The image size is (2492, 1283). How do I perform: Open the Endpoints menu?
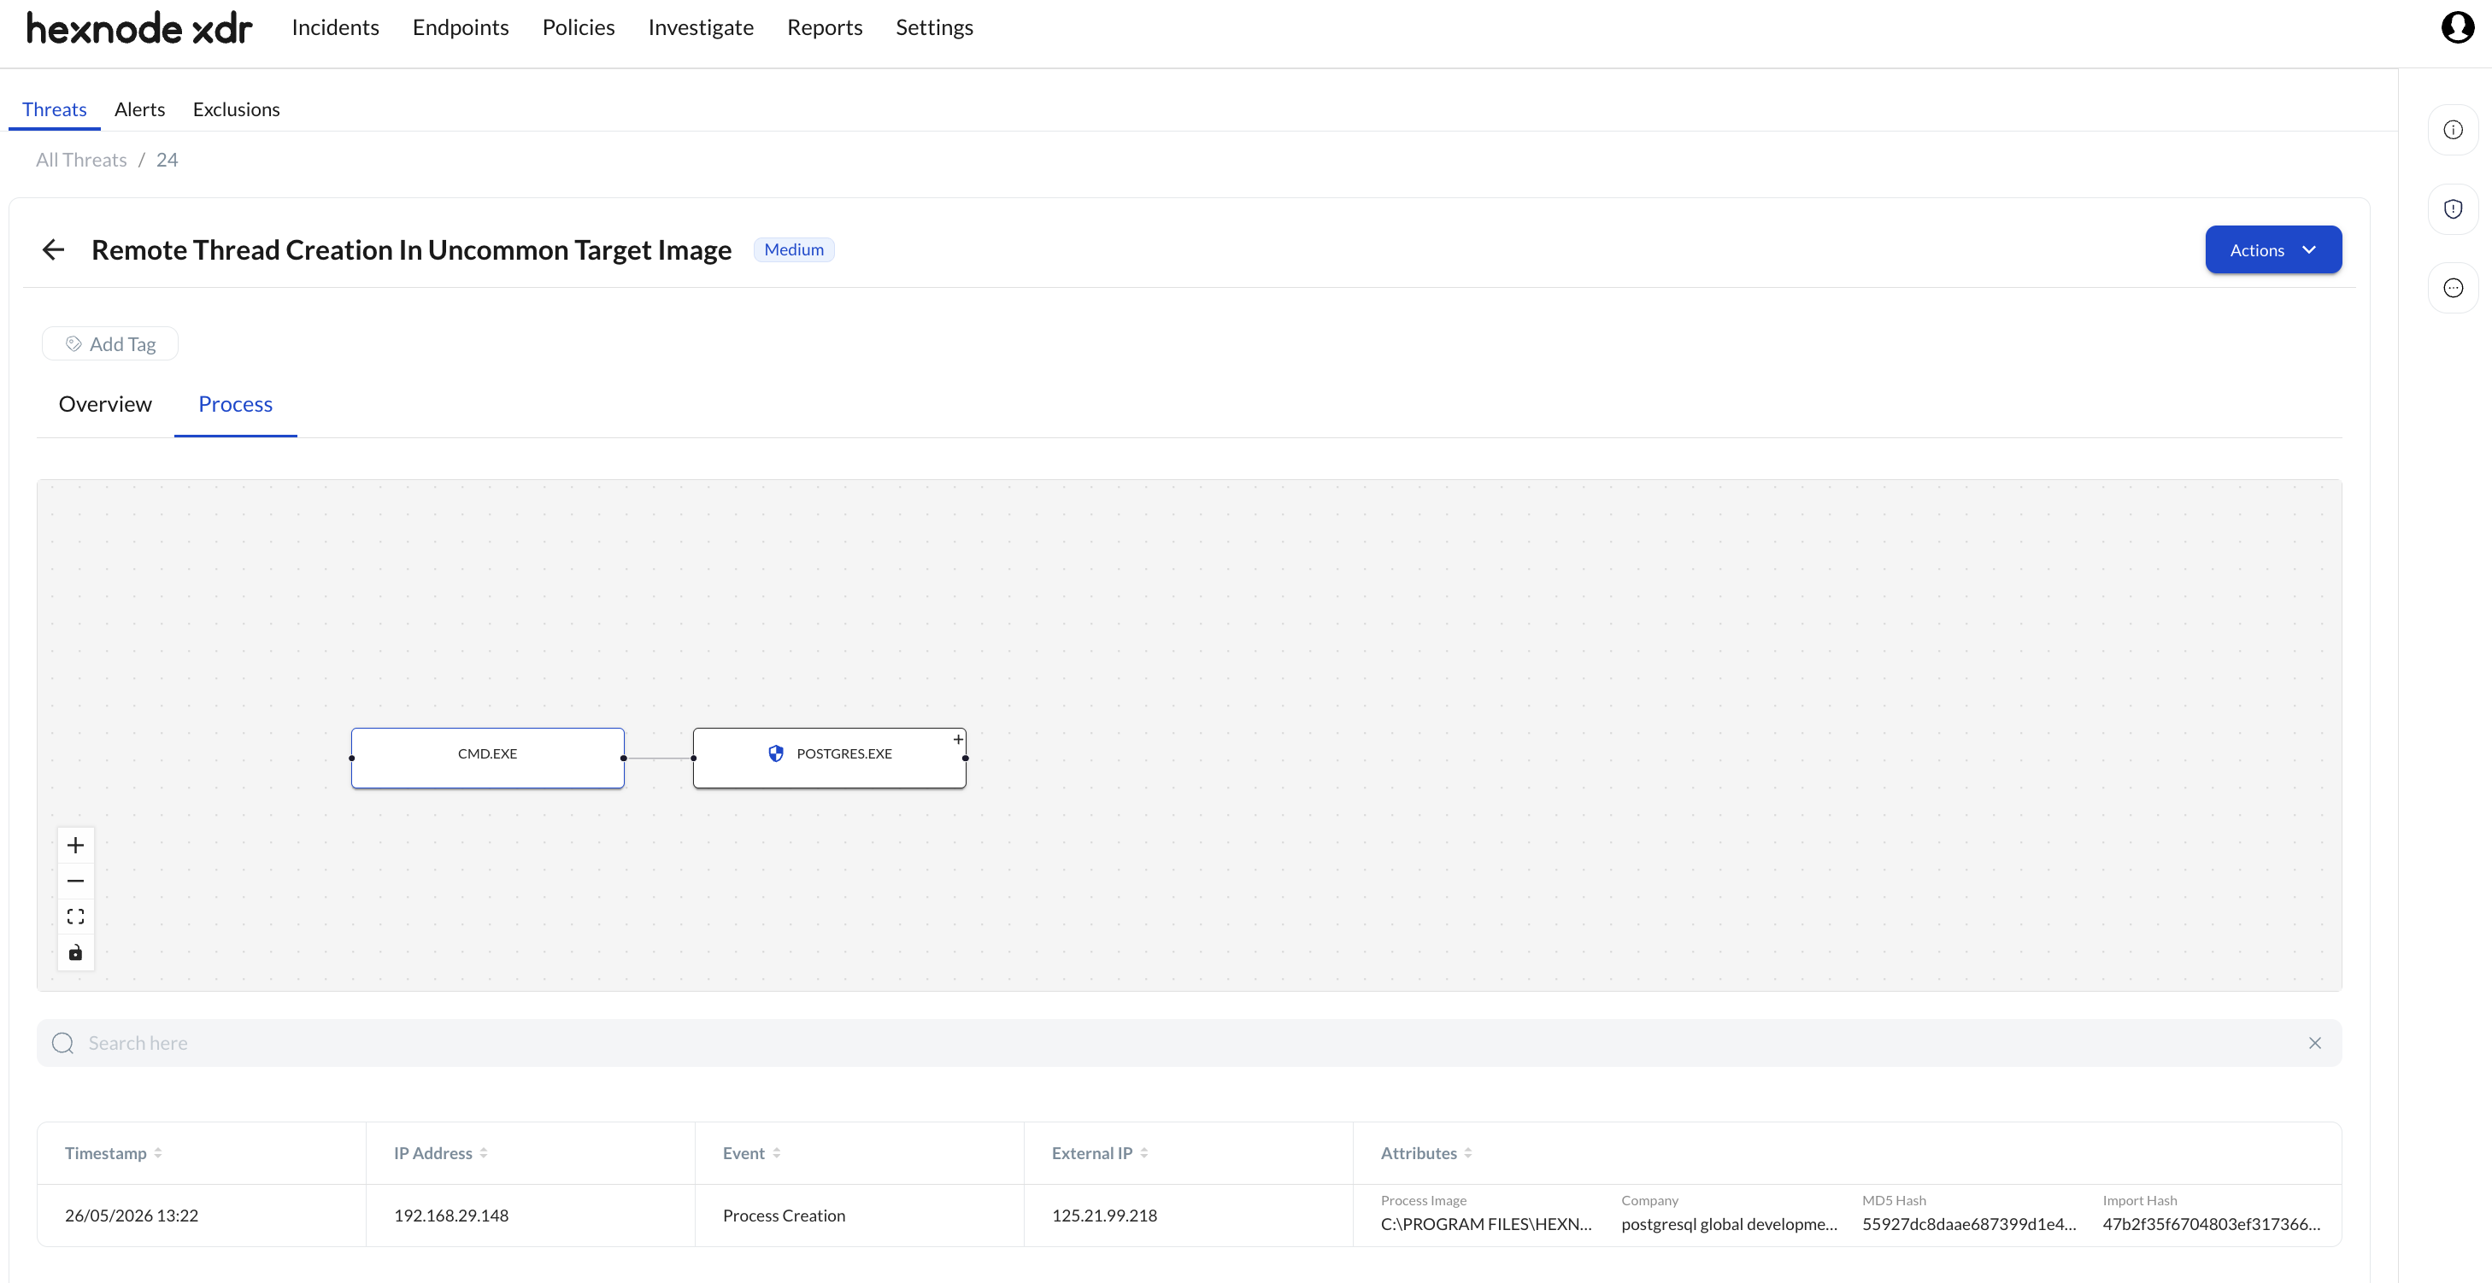point(461,27)
